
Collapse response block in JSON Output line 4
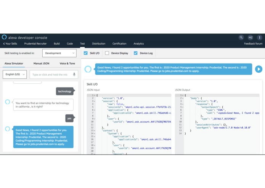183,104
